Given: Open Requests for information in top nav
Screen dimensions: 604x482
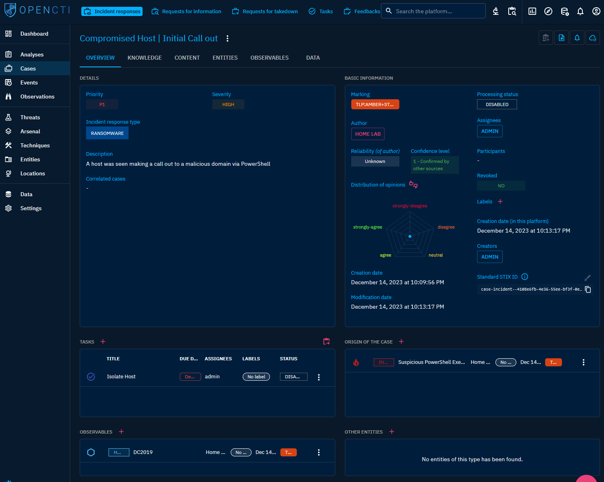Looking at the screenshot, I should [x=186, y=11].
